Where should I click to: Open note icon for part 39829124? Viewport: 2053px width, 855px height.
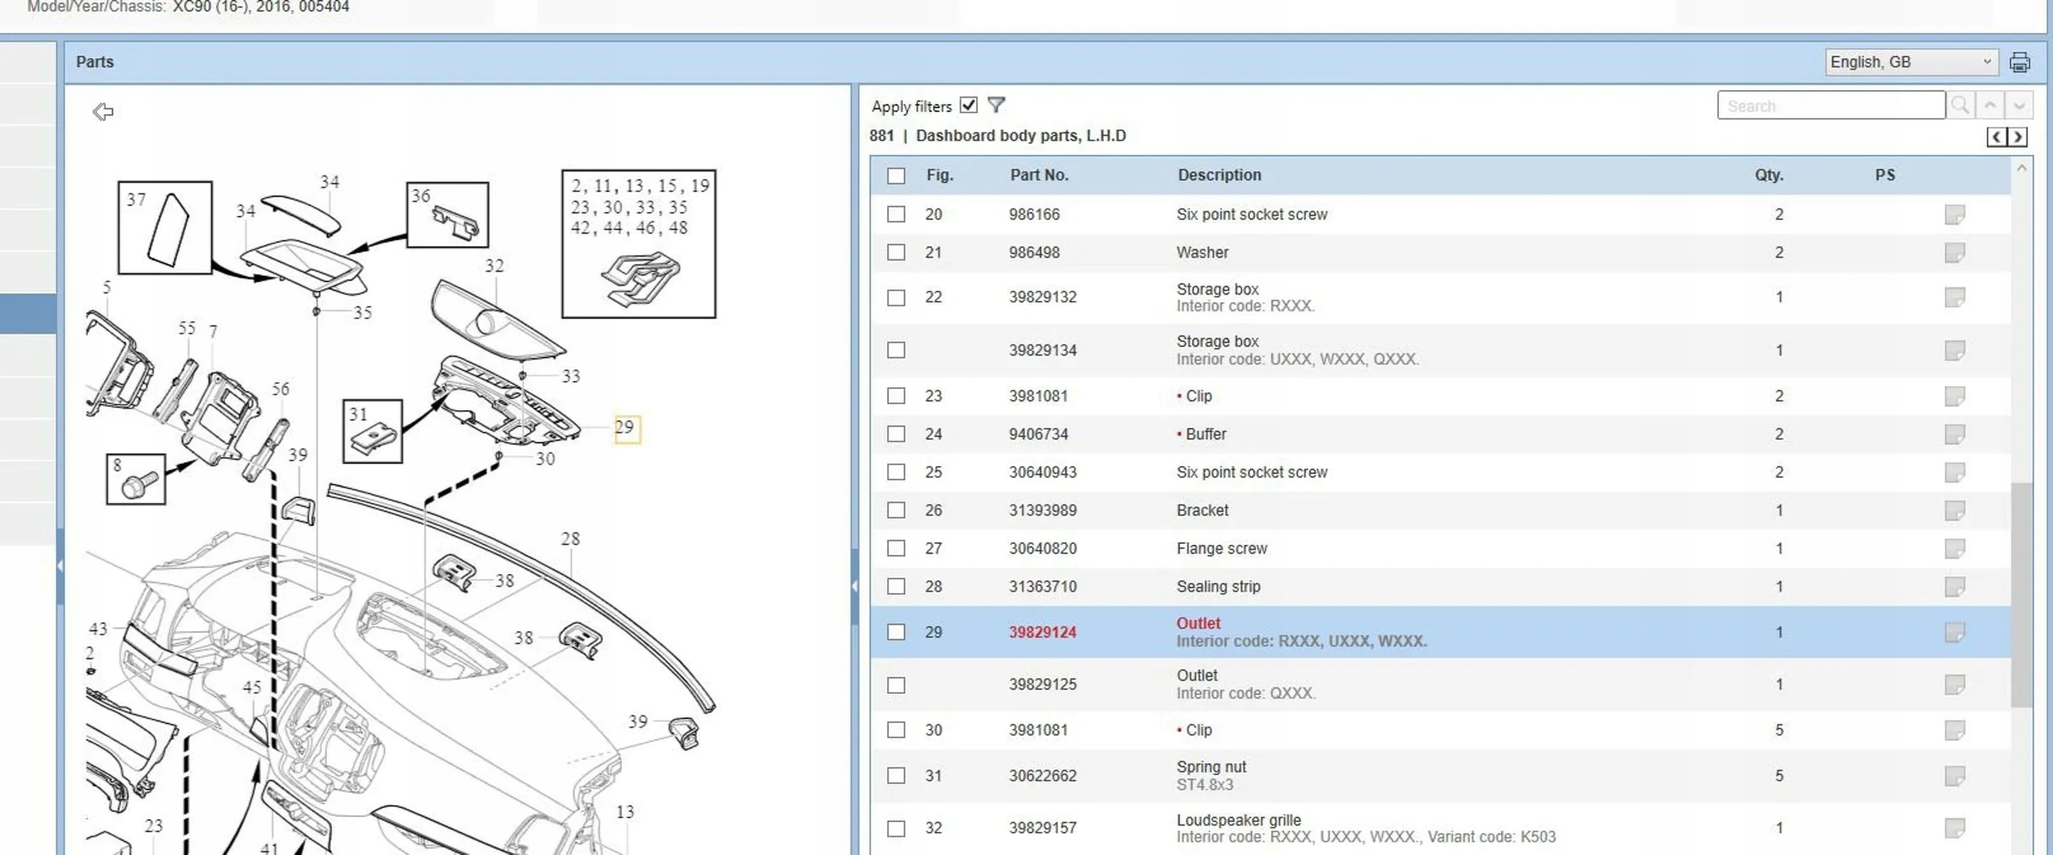point(1954,633)
